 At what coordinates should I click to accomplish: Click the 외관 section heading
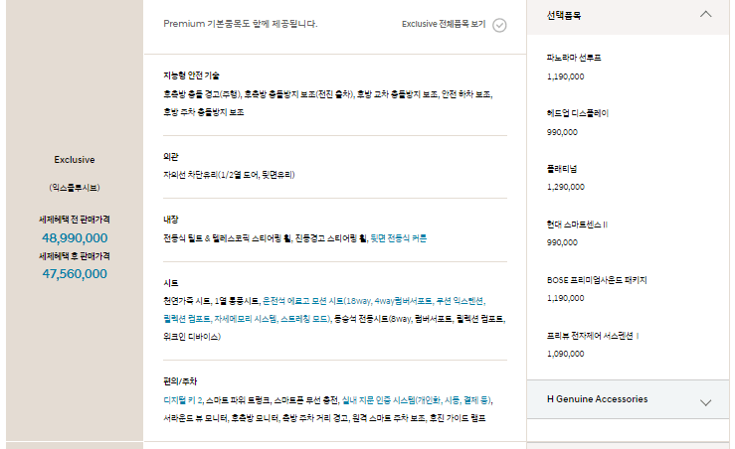pos(171,157)
